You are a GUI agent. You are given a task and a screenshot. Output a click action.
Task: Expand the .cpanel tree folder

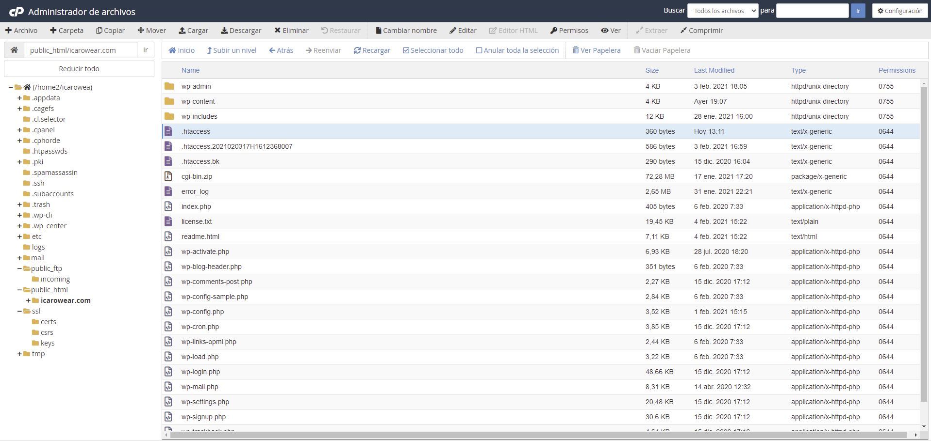(x=19, y=130)
